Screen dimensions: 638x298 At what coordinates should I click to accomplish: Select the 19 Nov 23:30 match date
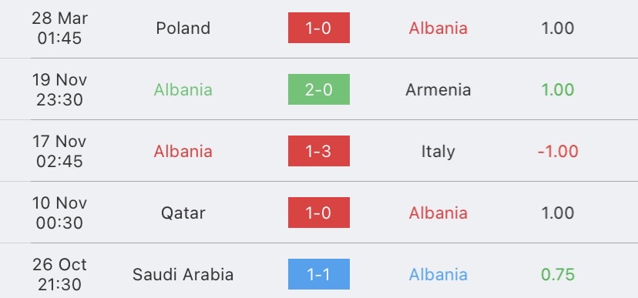click(x=60, y=89)
